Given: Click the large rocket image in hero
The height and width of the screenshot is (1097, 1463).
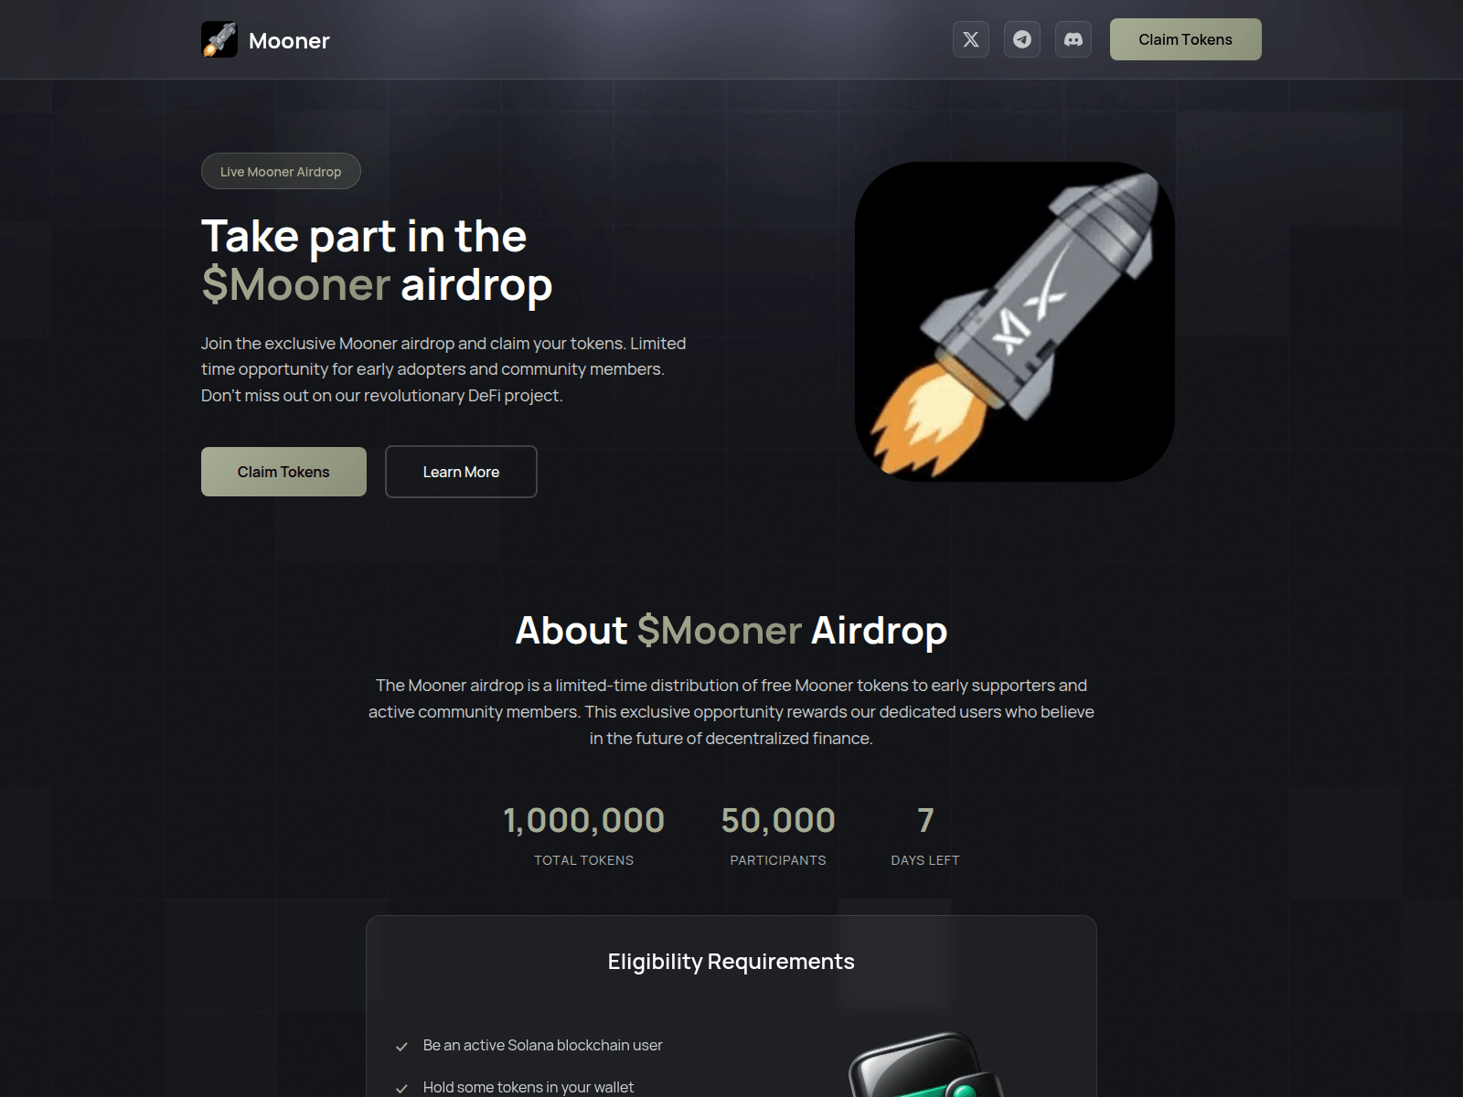Looking at the screenshot, I should 1015,322.
